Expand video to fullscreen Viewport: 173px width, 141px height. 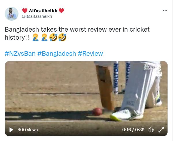coord(161,130)
